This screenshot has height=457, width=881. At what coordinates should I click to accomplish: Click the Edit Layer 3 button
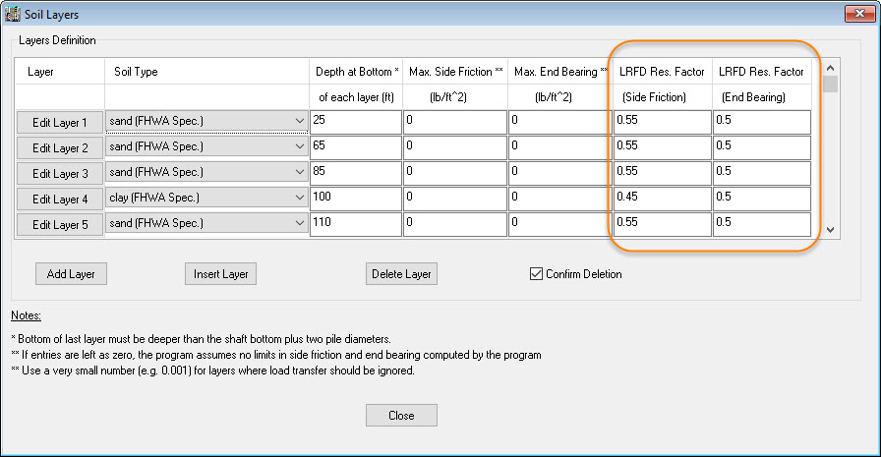click(x=60, y=174)
